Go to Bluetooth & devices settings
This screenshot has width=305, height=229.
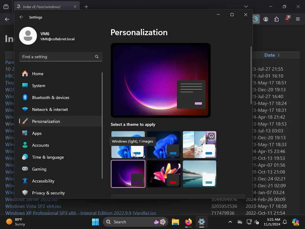click(60, 98)
